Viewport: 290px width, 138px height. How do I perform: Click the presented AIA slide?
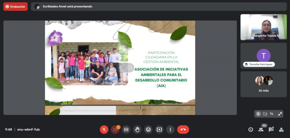coord(120,63)
